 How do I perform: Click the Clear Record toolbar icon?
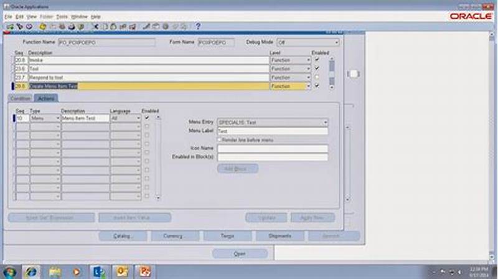123,27
